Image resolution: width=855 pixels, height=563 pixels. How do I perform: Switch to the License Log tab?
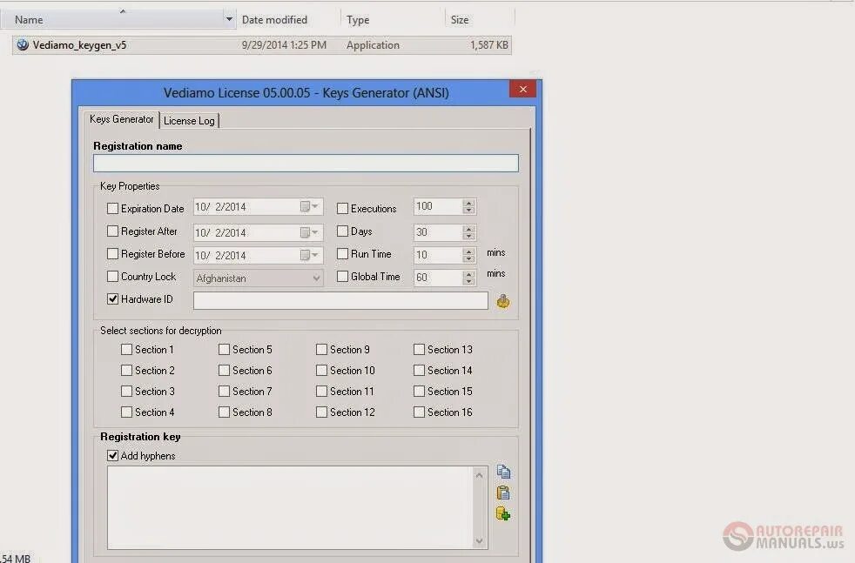189,120
